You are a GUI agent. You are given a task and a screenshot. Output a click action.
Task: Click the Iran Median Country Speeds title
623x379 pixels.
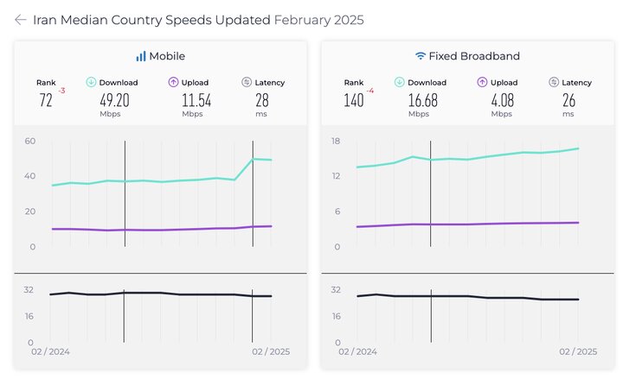pyautogui.click(x=151, y=20)
